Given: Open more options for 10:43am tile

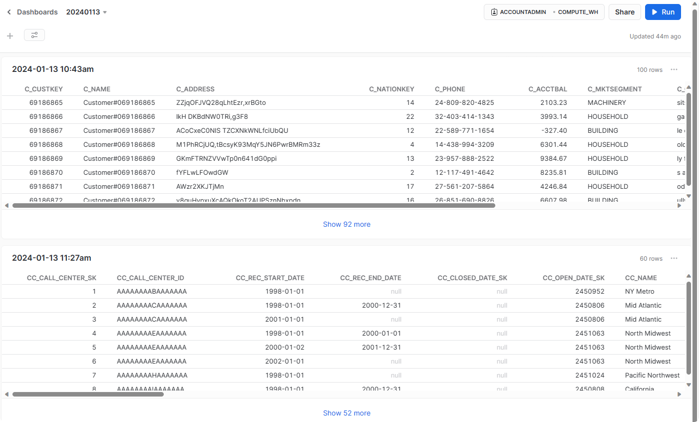Looking at the screenshot, I should point(674,69).
